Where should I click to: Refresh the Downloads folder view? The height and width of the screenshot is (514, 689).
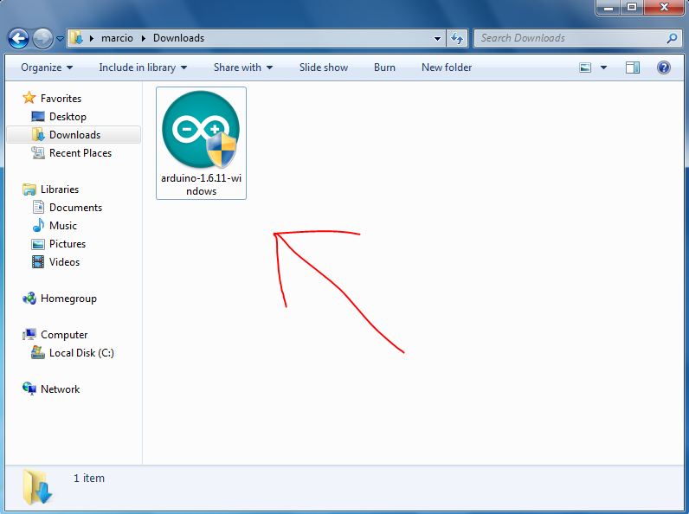[457, 38]
